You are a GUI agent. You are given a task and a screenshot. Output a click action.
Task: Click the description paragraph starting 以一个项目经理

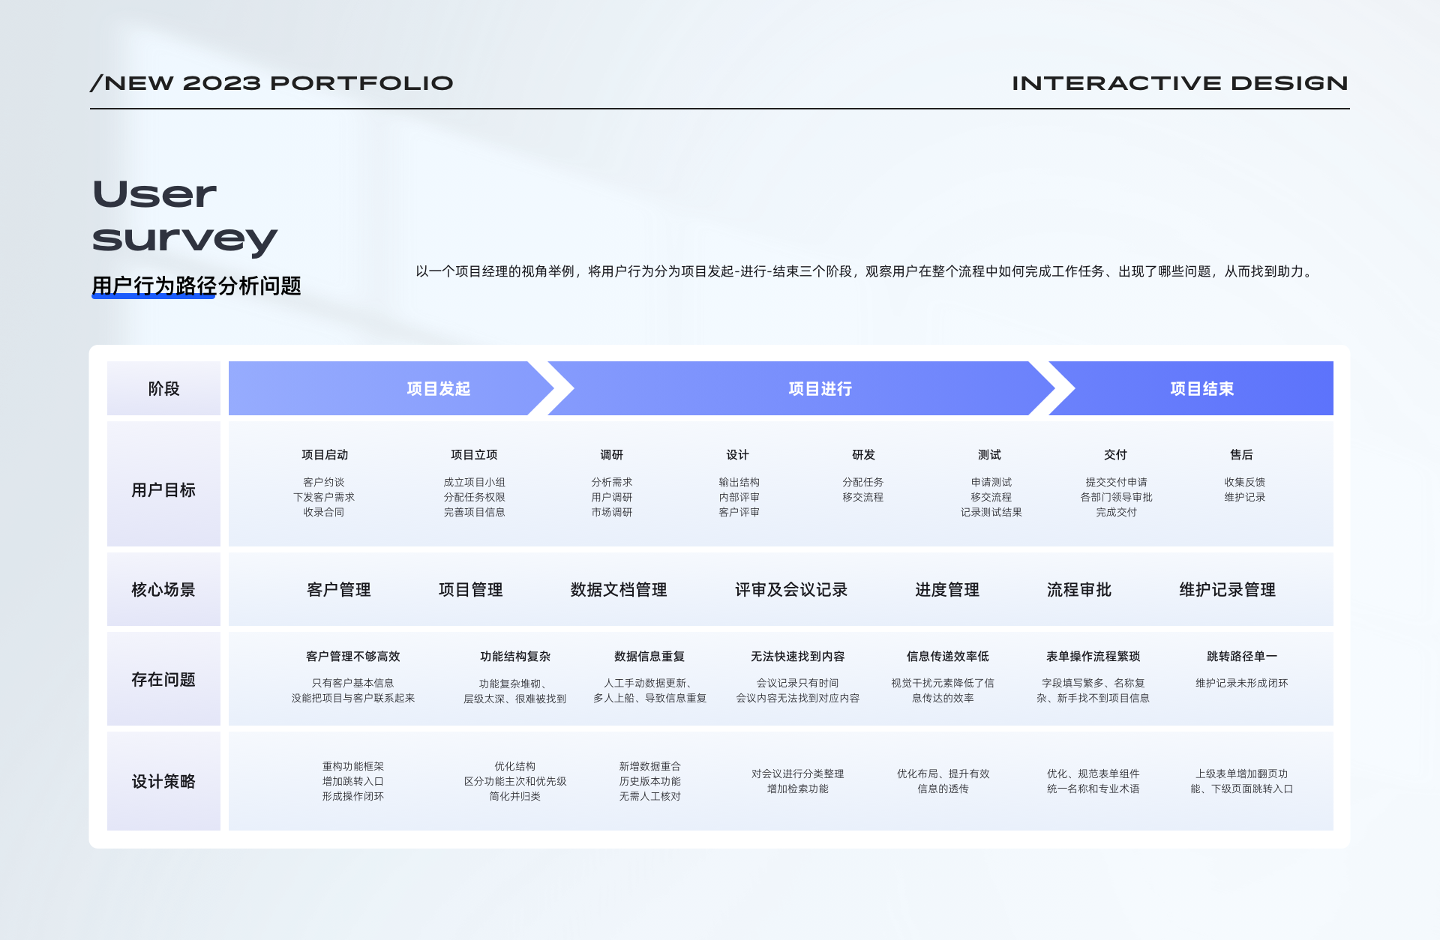(866, 271)
